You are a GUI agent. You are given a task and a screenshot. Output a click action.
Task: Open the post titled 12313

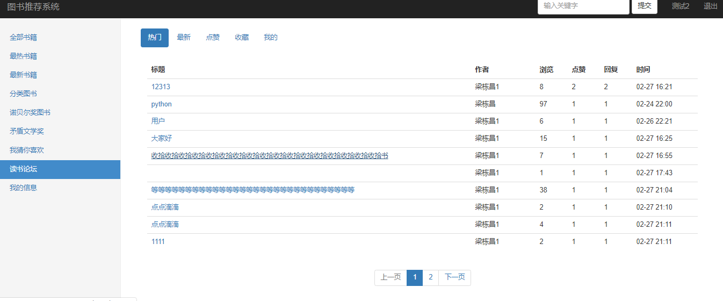(x=161, y=87)
